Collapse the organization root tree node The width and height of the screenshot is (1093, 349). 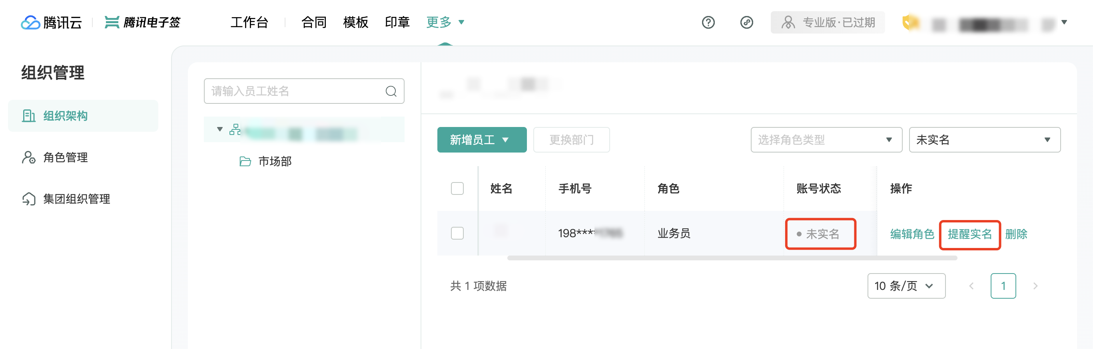point(219,129)
